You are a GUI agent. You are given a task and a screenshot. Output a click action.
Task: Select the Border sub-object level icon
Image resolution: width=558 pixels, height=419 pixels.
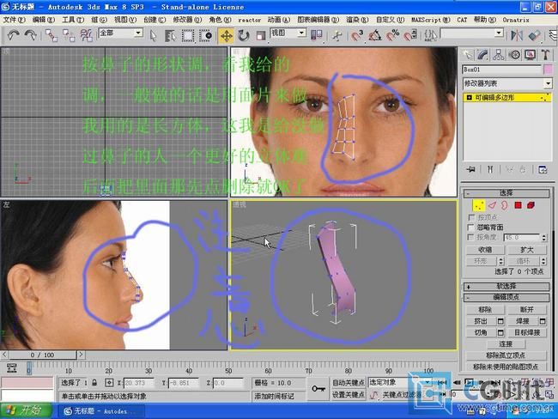point(505,205)
